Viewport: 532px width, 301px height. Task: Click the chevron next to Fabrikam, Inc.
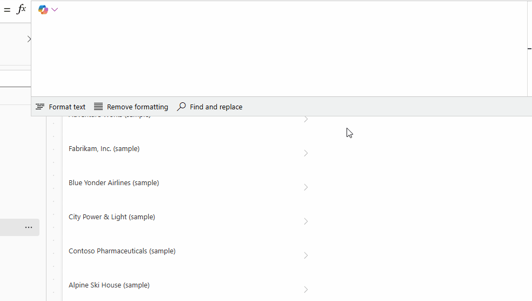pos(305,153)
